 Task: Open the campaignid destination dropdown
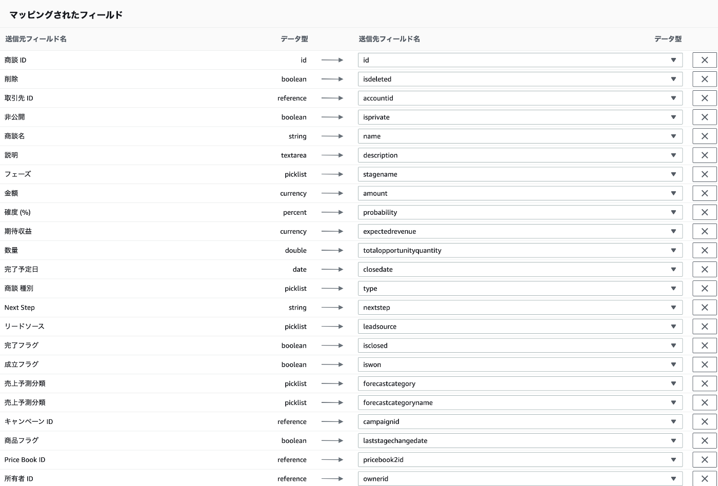point(520,421)
